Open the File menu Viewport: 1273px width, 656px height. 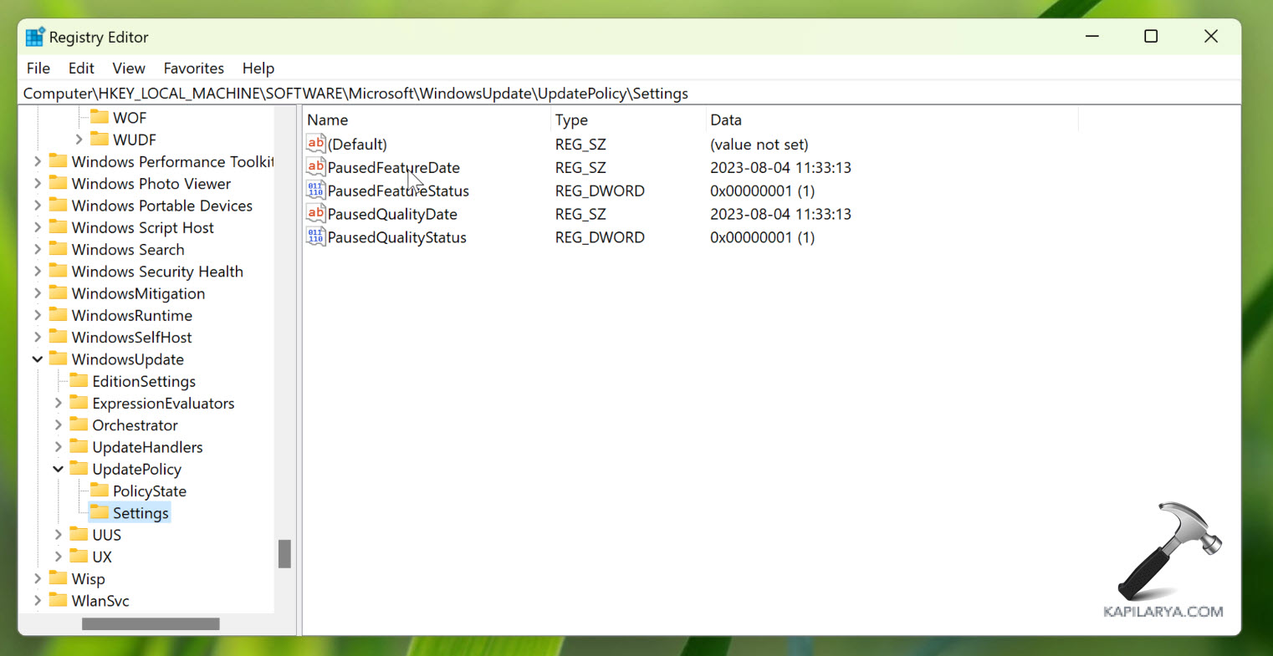pos(38,69)
